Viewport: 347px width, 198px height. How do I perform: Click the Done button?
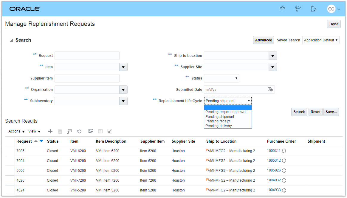pyautogui.click(x=334, y=24)
